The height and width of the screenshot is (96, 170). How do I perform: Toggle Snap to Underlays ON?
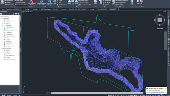click(85, 5)
